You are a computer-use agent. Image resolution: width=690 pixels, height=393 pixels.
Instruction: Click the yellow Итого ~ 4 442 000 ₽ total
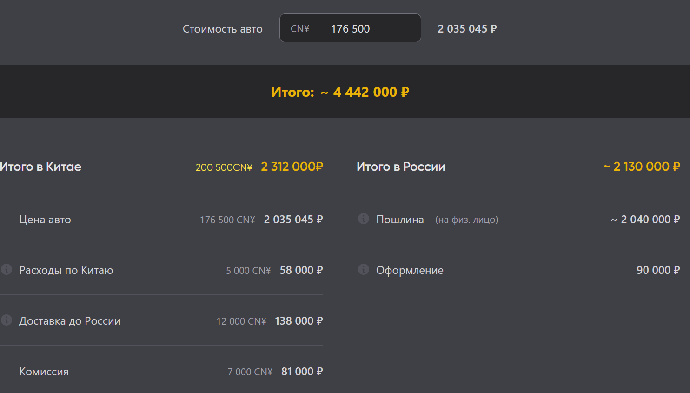click(x=340, y=92)
